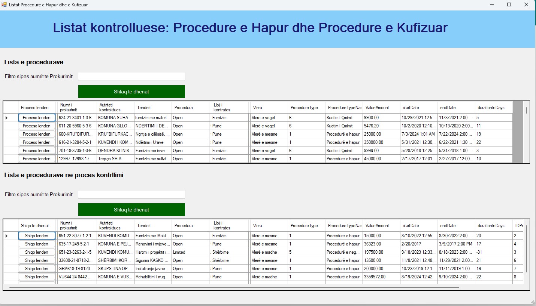
Task: View the KOMUNA E VUS... row via Shiqo lenden
Action: pyautogui.click(x=37, y=277)
